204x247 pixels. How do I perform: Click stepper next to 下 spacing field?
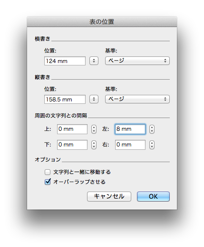click(94, 145)
